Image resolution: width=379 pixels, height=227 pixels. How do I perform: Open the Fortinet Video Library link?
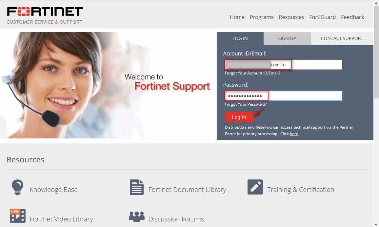click(61, 219)
